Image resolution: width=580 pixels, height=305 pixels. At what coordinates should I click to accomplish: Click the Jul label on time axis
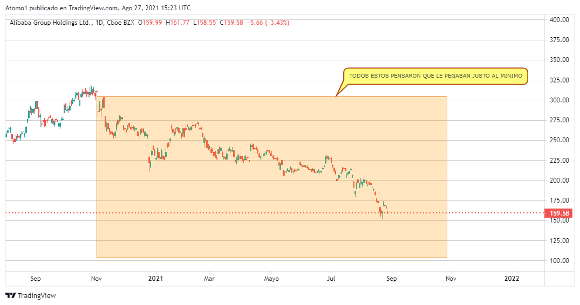tap(331, 279)
